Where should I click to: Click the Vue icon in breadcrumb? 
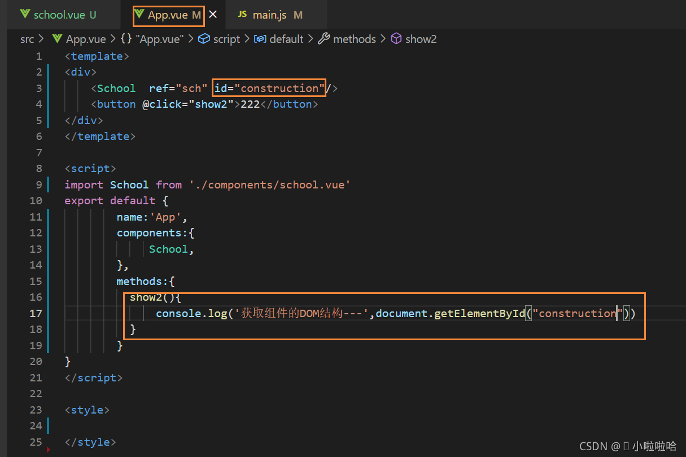coord(57,39)
